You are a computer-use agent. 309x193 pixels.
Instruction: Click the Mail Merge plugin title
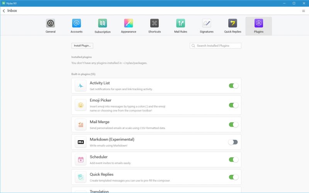pos(100,122)
